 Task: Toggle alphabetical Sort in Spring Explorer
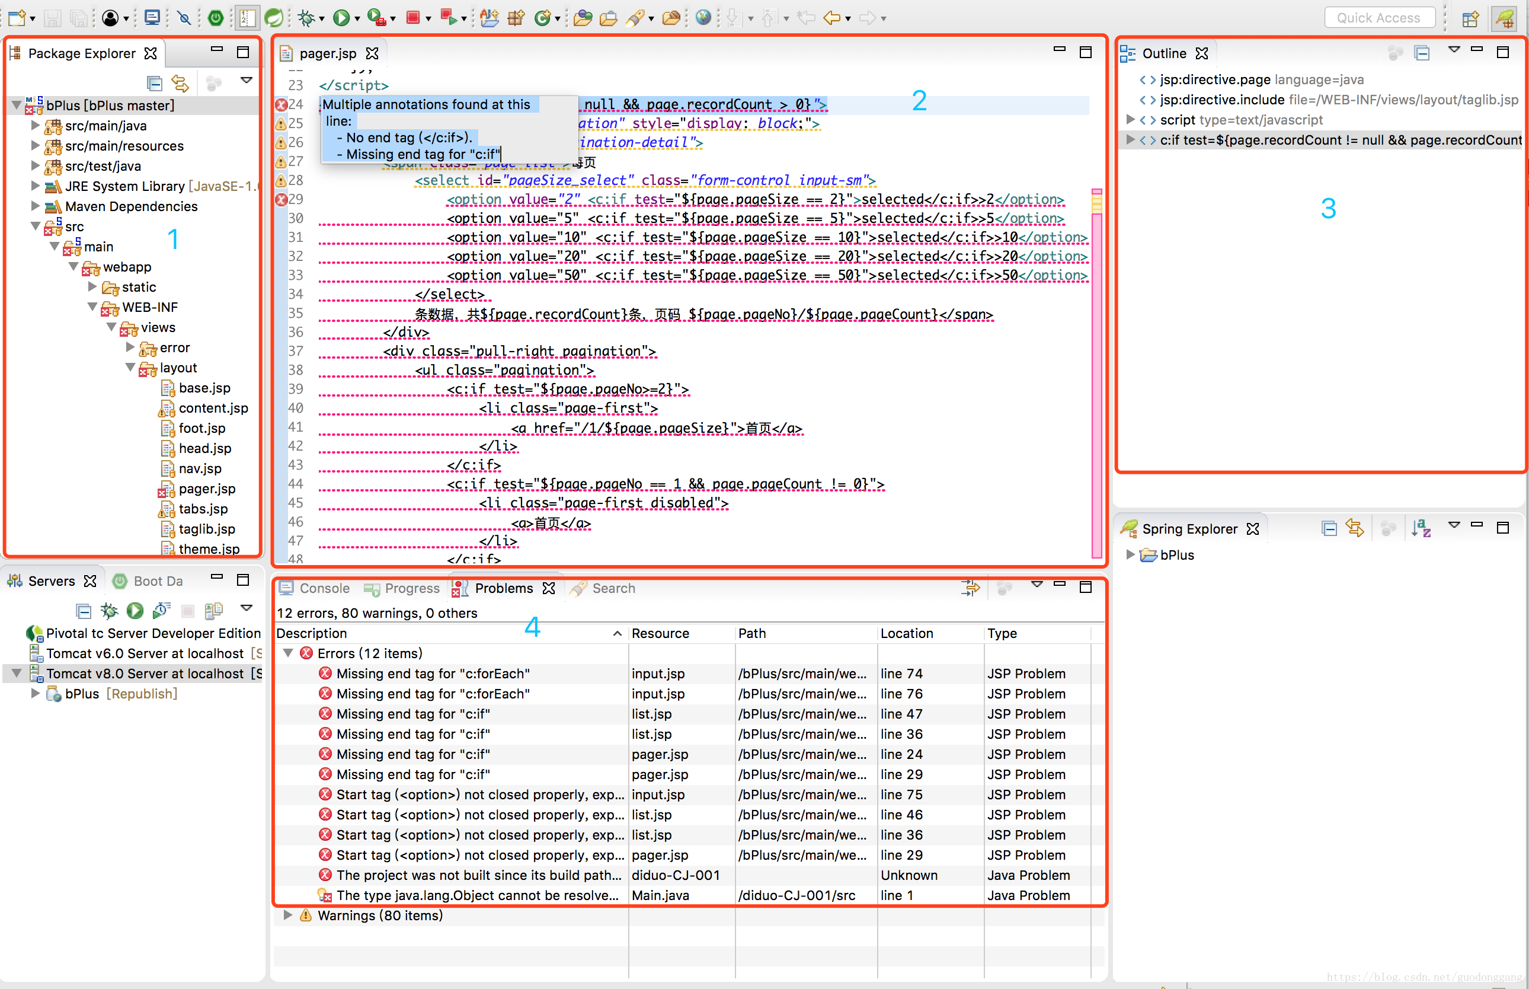point(1422,528)
